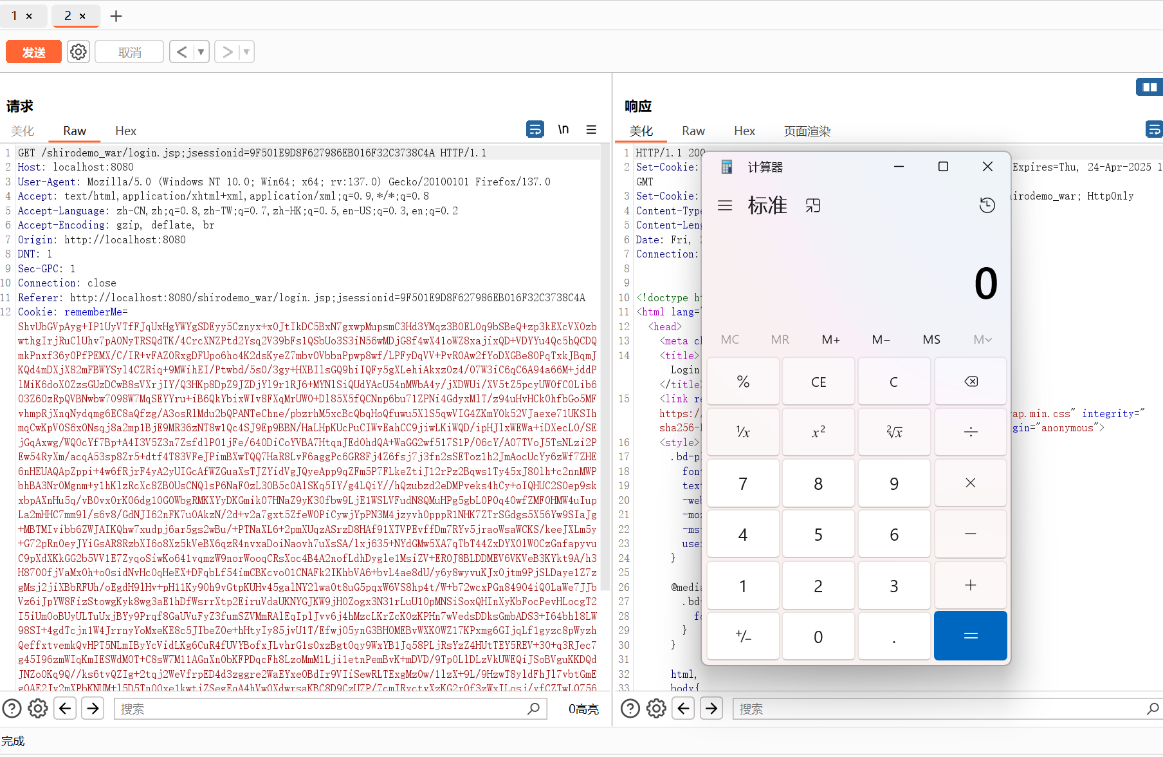Screen dimensions: 1163x757
Task: Switch response to 页面渲染 tab
Action: coord(807,131)
